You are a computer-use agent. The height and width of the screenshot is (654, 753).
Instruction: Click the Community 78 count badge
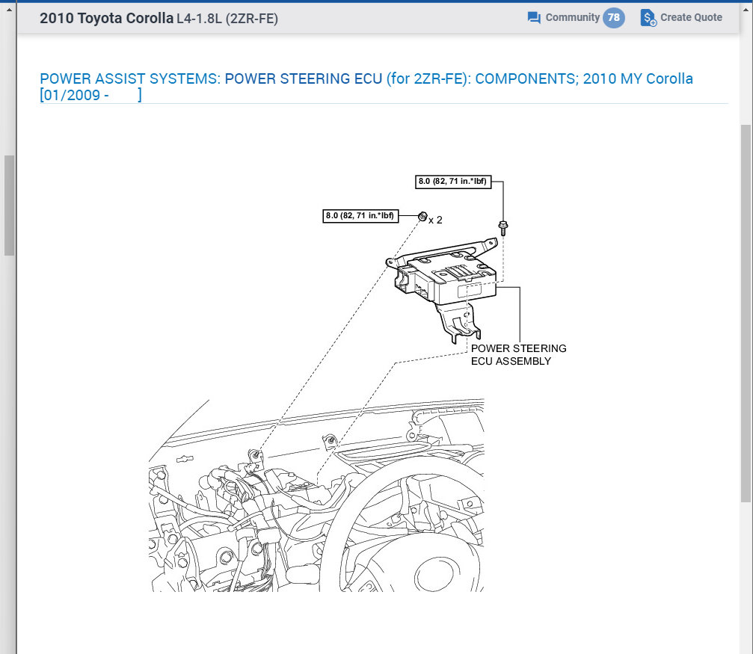pyautogui.click(x=614, y=18)
